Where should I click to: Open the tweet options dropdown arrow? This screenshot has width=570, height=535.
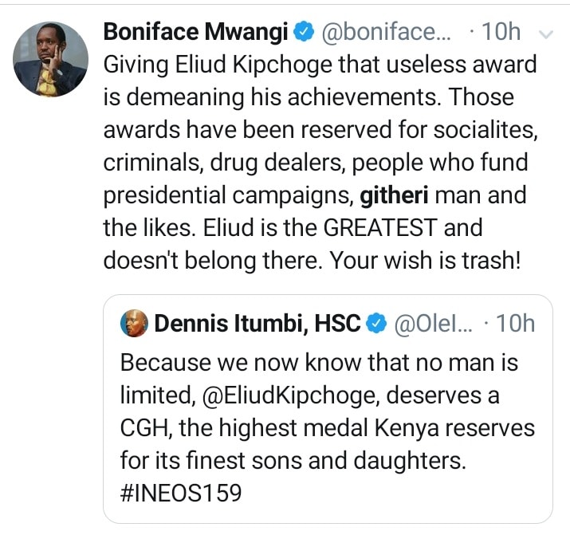click(x=546, y=34)
